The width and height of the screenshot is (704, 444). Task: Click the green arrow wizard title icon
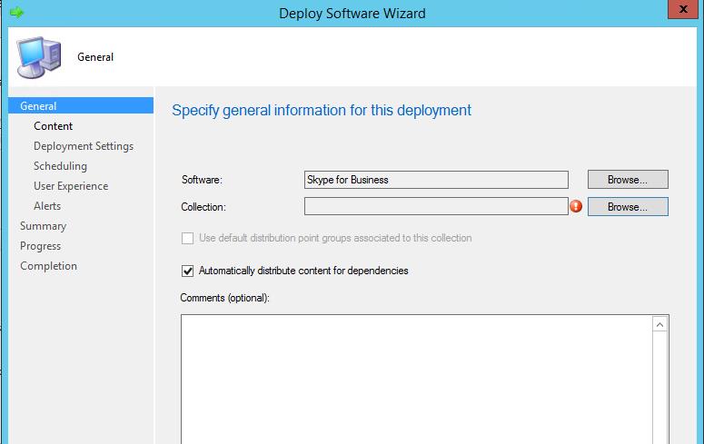tap(16, 13)
